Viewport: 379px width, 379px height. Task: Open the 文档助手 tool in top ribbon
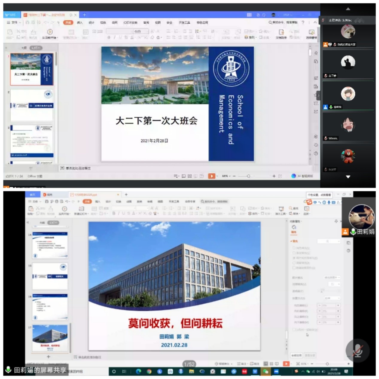(x=281, y=32)
